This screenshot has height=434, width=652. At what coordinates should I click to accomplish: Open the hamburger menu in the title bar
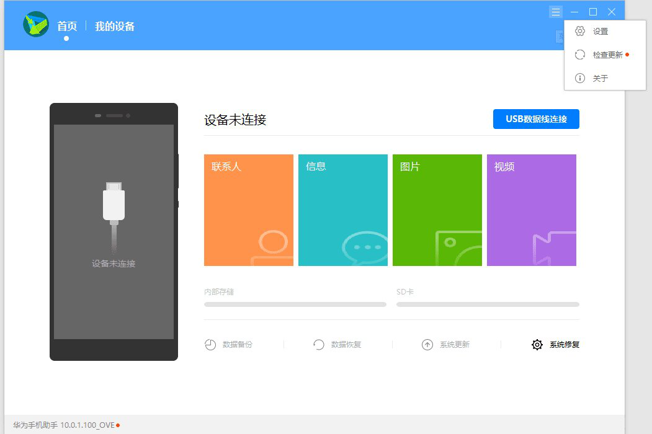[555, 11]
